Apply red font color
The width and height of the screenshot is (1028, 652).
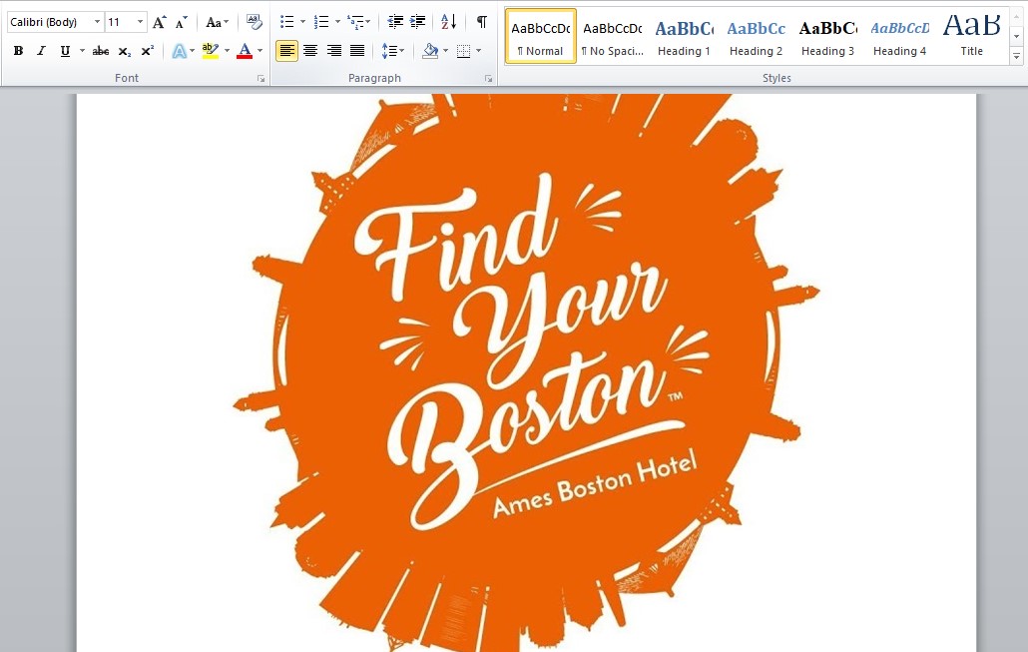pyautogui.click(x=245, y=51)
